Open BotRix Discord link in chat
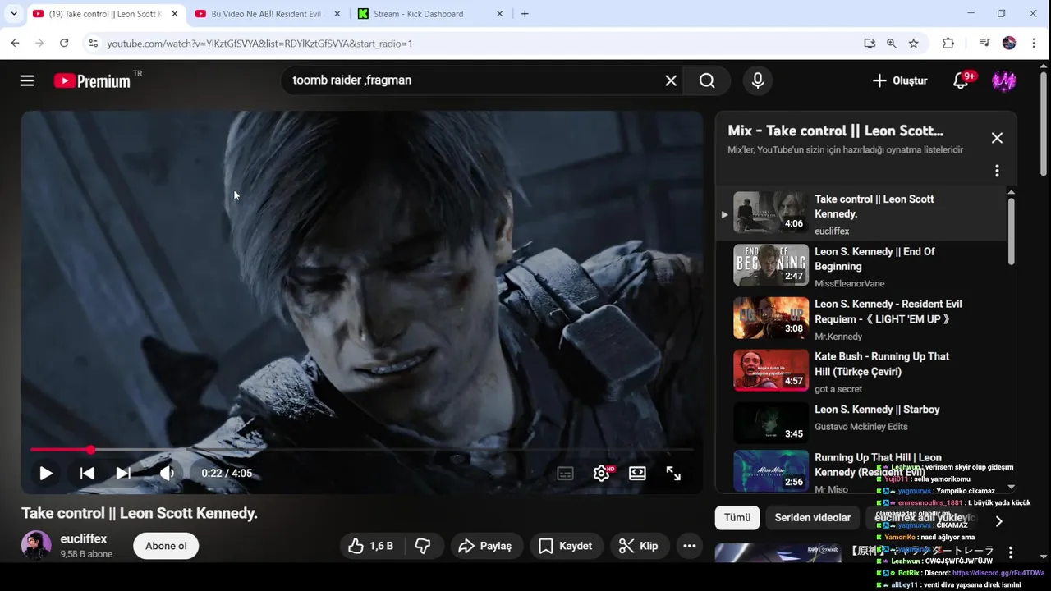The width and height of the screenshot is (1051, 591). pos(998,573)
